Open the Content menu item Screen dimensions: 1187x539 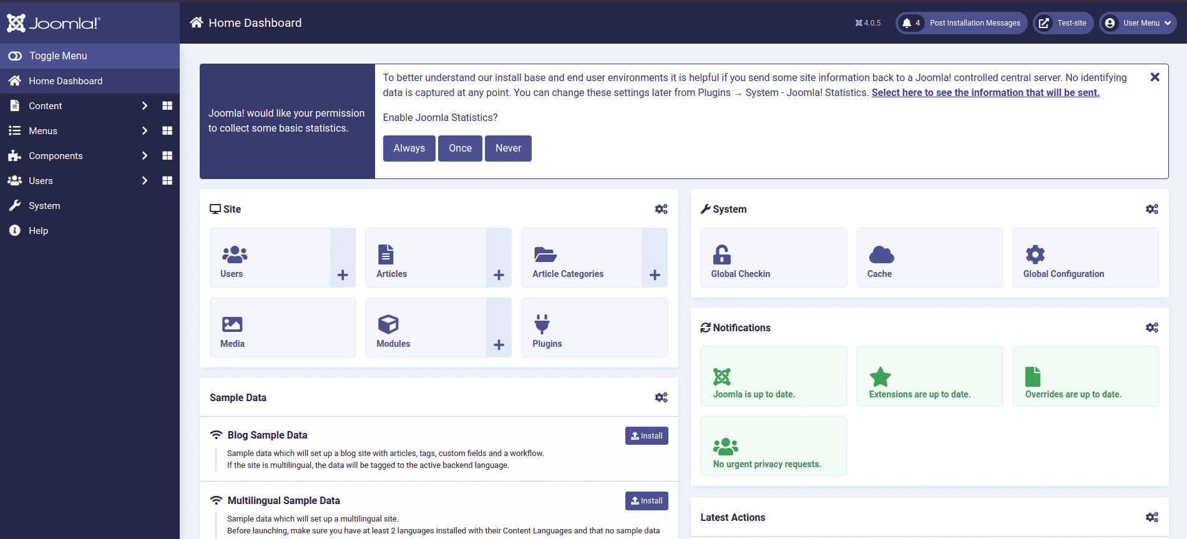45,106
